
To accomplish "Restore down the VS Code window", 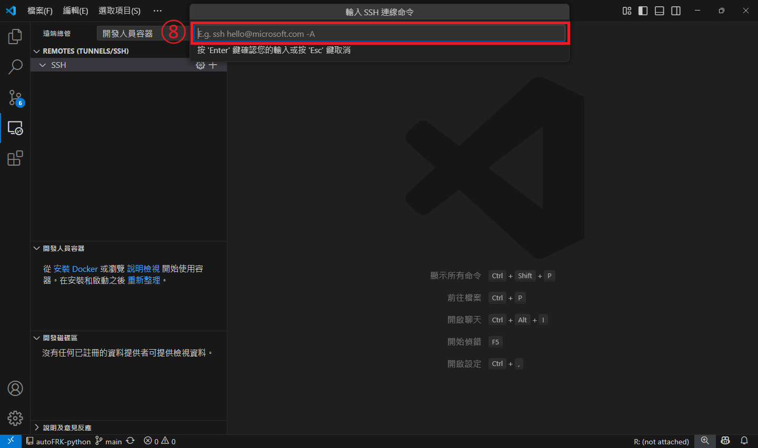I will point(722,11).
